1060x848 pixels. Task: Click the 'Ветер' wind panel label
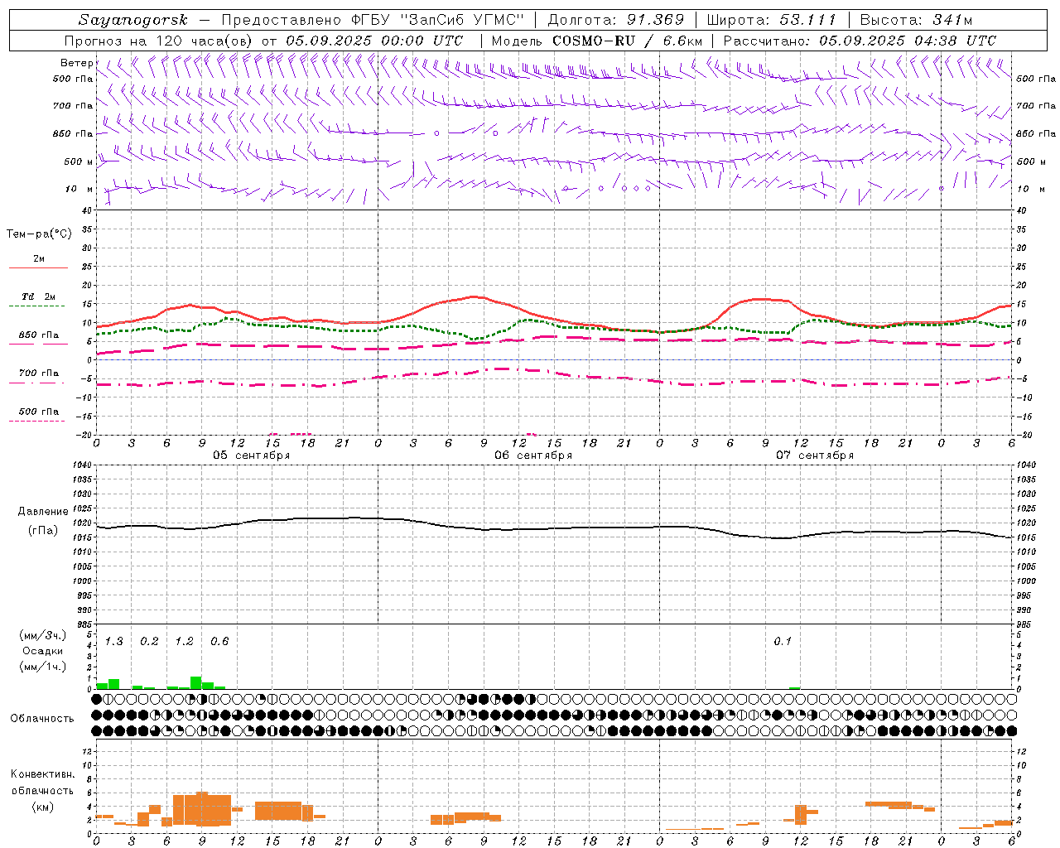pos(76,63)
